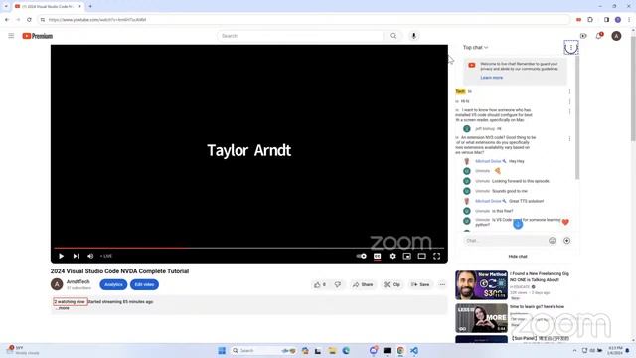
Task: Like the video thumbs up
Action: pos(320,285)
